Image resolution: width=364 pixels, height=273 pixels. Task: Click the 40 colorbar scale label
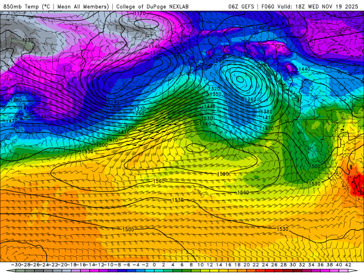coord(339,265)
